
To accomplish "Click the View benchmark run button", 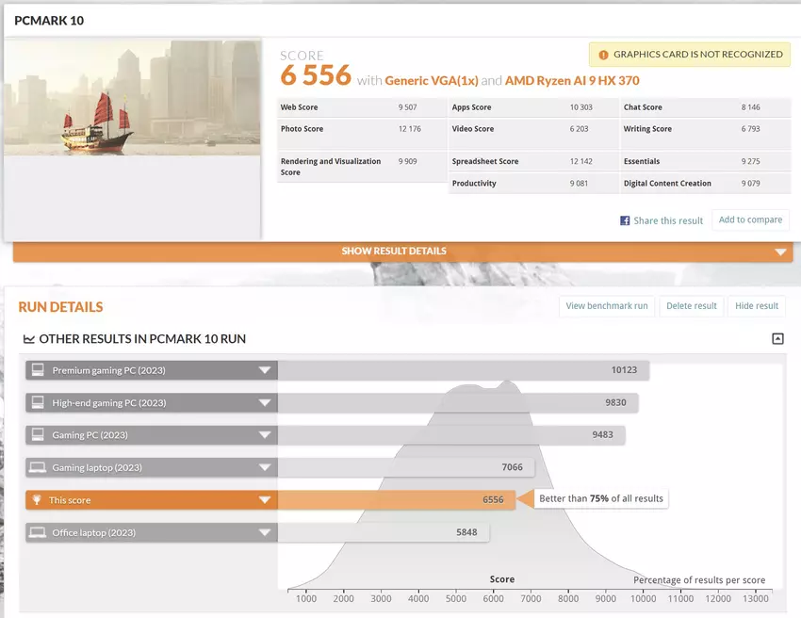I will 606,306.
